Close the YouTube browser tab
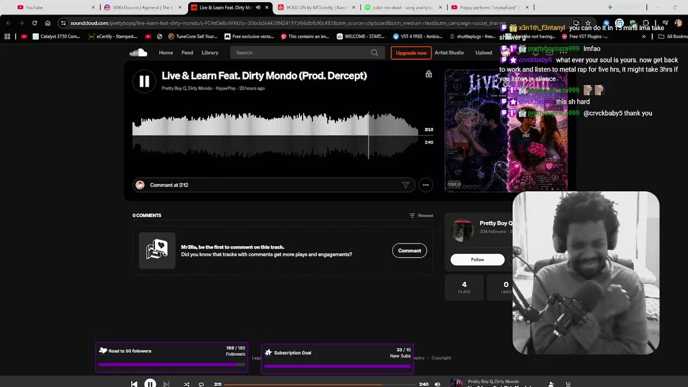Screen dimensions: 688x387 (93, 8)
